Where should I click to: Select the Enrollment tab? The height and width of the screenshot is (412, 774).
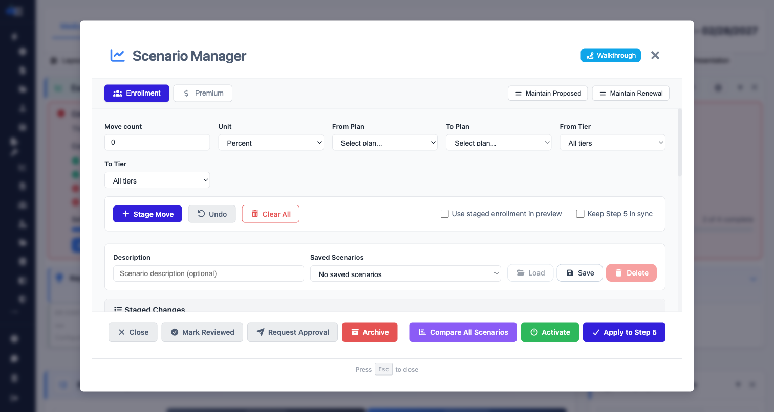[x=137, y=93]
